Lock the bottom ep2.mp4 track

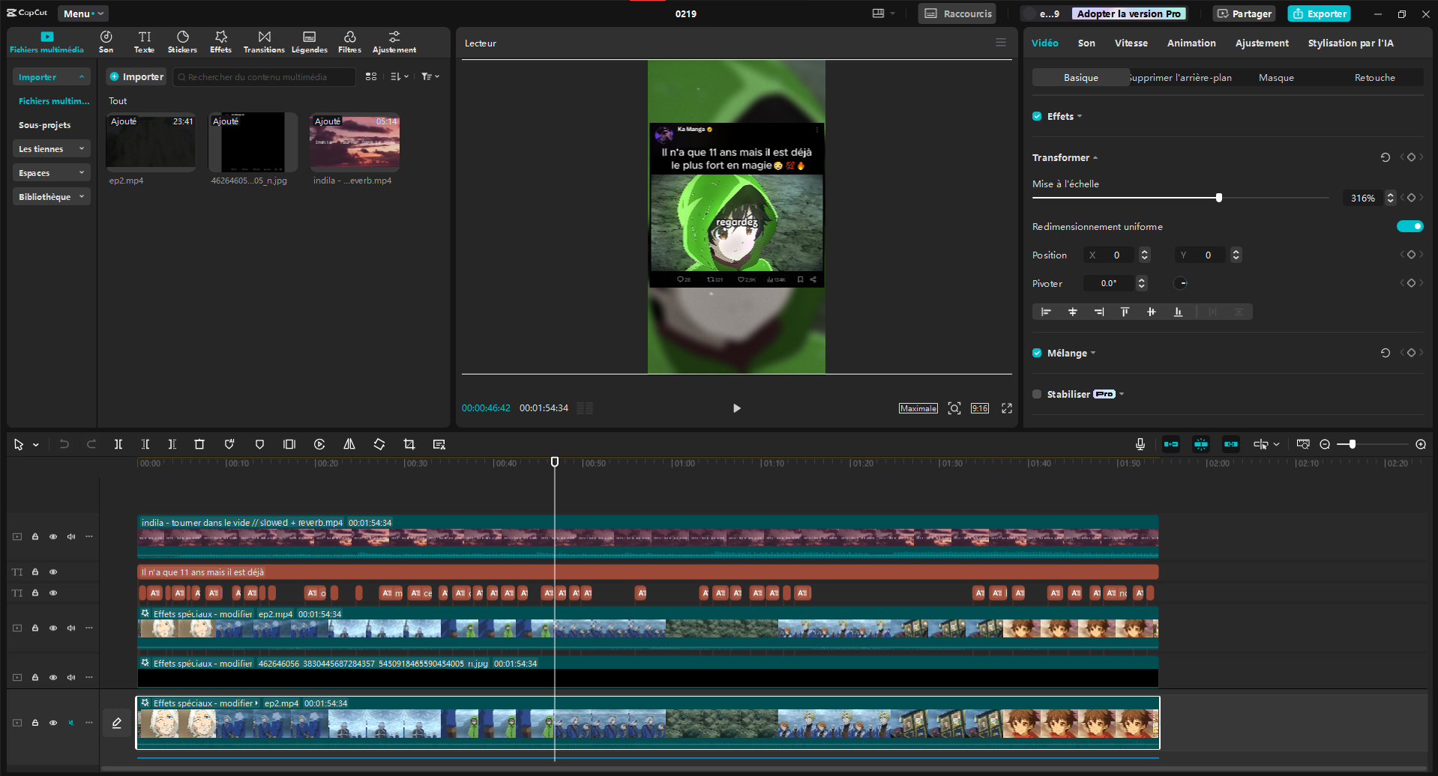coord(35,723)
